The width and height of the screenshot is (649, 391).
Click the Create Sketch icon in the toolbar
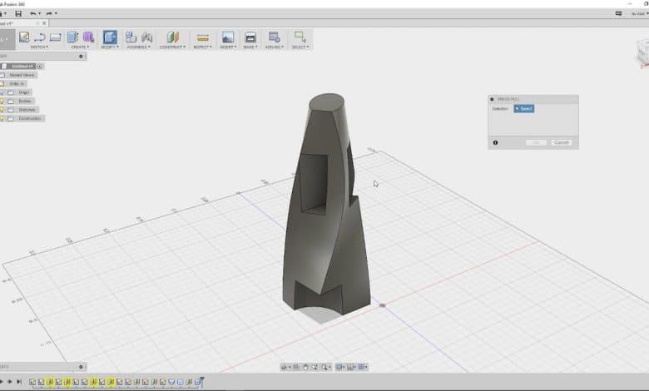tap(24, 37)
